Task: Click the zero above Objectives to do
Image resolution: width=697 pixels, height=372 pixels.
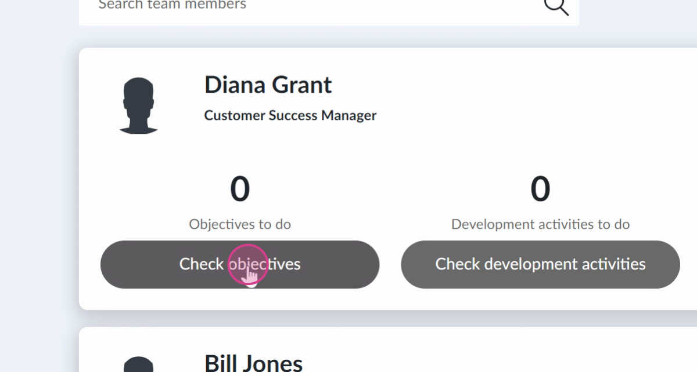Action: [240, 189]
